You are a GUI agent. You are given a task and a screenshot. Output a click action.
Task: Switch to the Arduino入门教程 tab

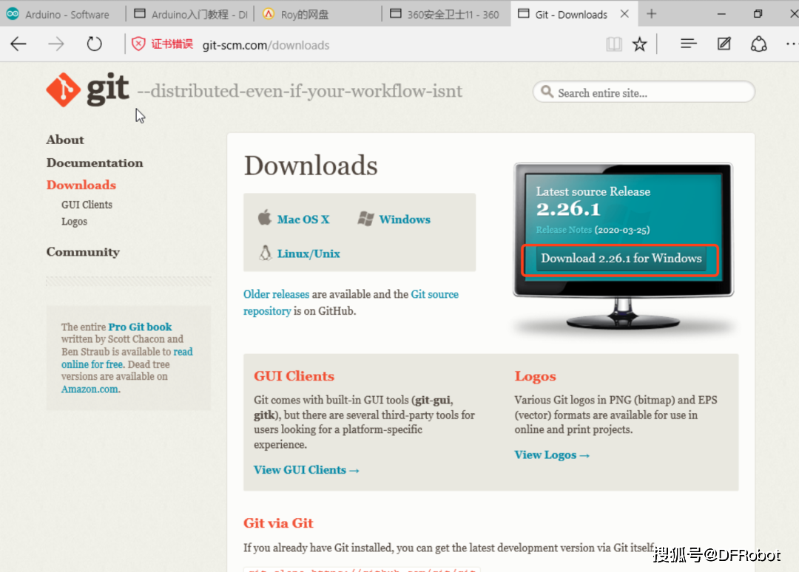(191, 14)
